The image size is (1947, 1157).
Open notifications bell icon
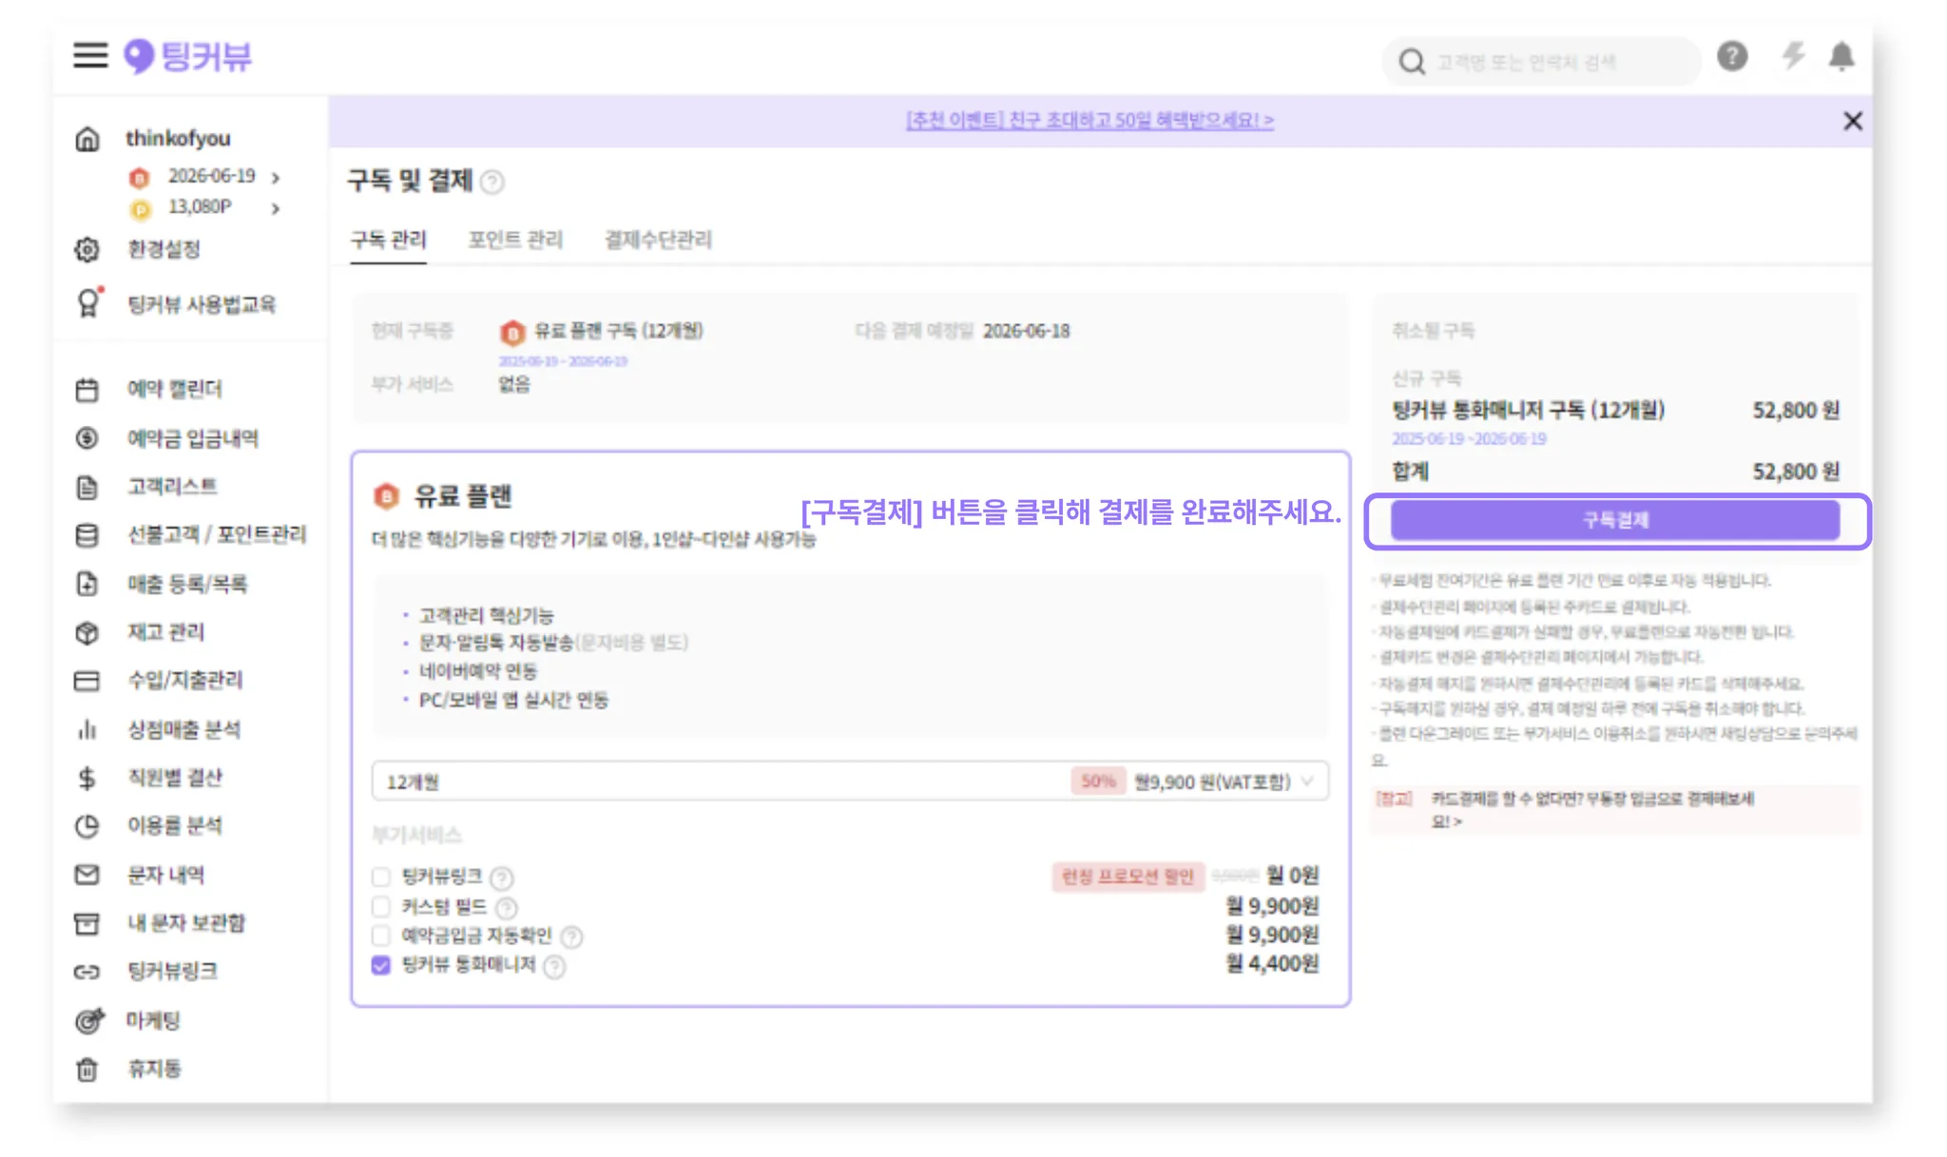coord(1841,57)
